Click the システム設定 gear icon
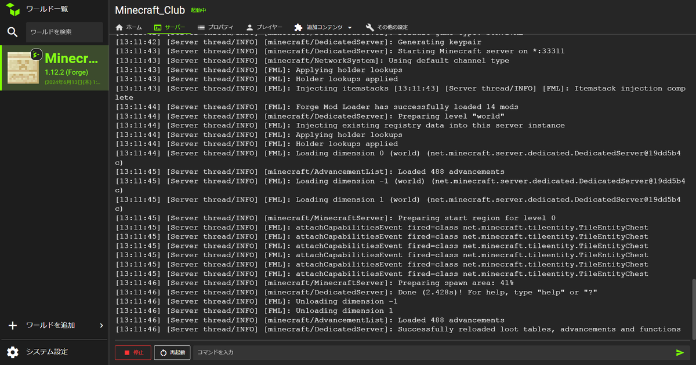Screen dimensions: 696x365 (13, 352)
